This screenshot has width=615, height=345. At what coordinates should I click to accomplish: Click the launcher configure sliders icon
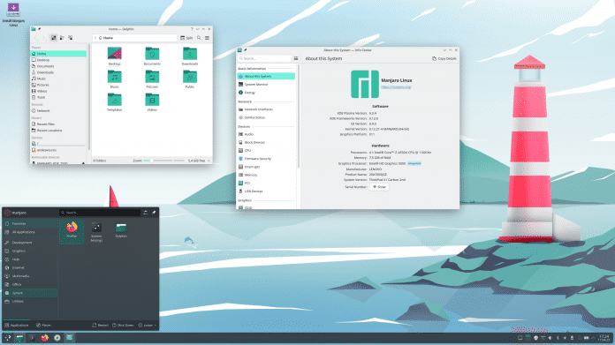click(146, 213)
